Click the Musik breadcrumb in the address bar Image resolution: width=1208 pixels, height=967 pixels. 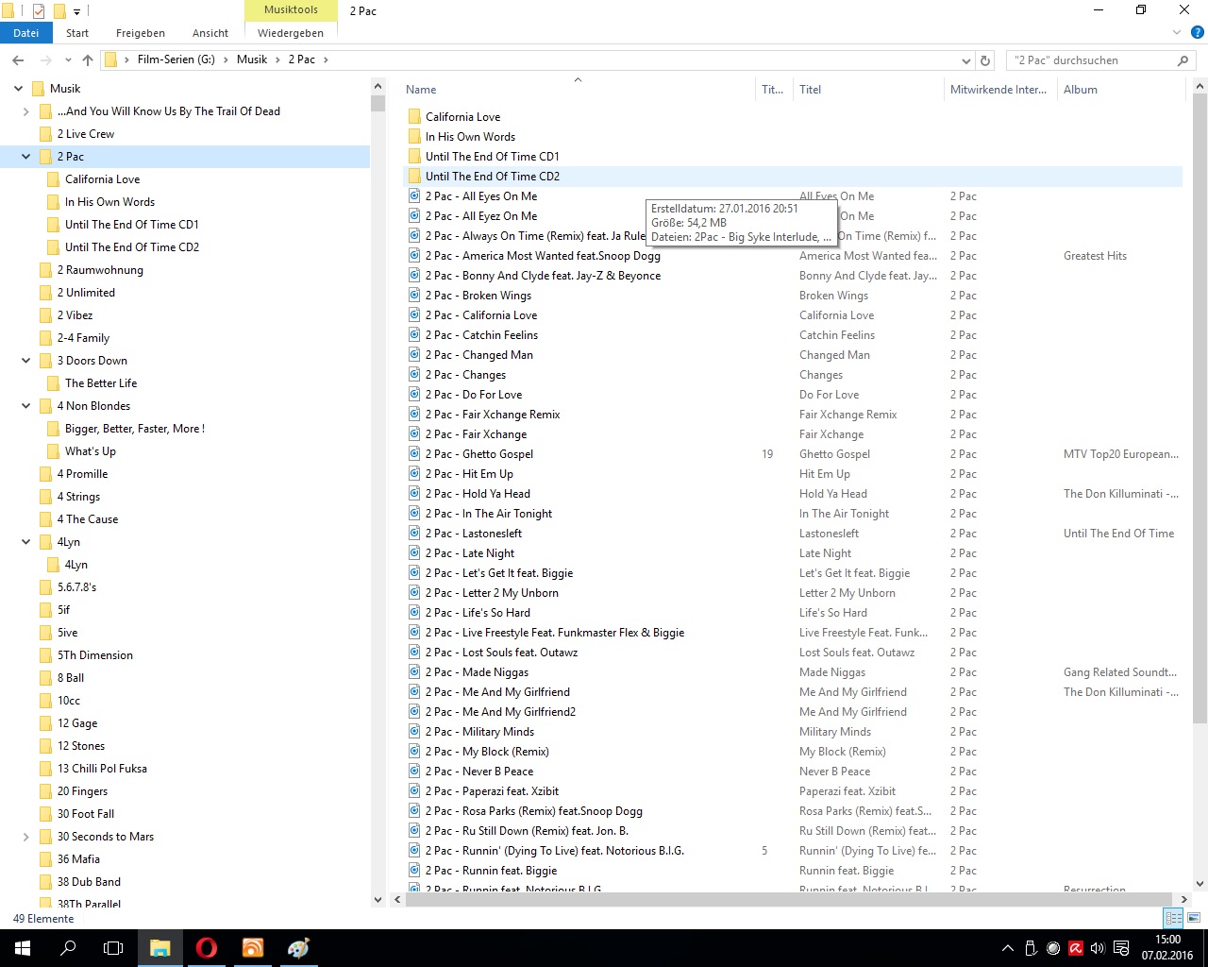click(x=252, y=59)
